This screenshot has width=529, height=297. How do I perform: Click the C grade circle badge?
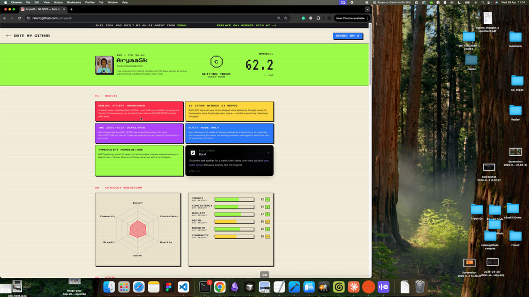tap(216, 62)
